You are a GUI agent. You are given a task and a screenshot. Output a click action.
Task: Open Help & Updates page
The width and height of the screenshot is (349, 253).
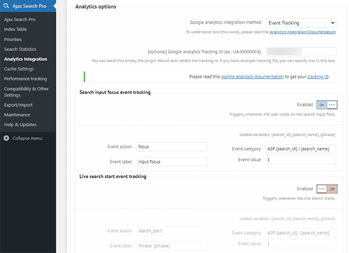pyautogui.click(x=20, y=124)
